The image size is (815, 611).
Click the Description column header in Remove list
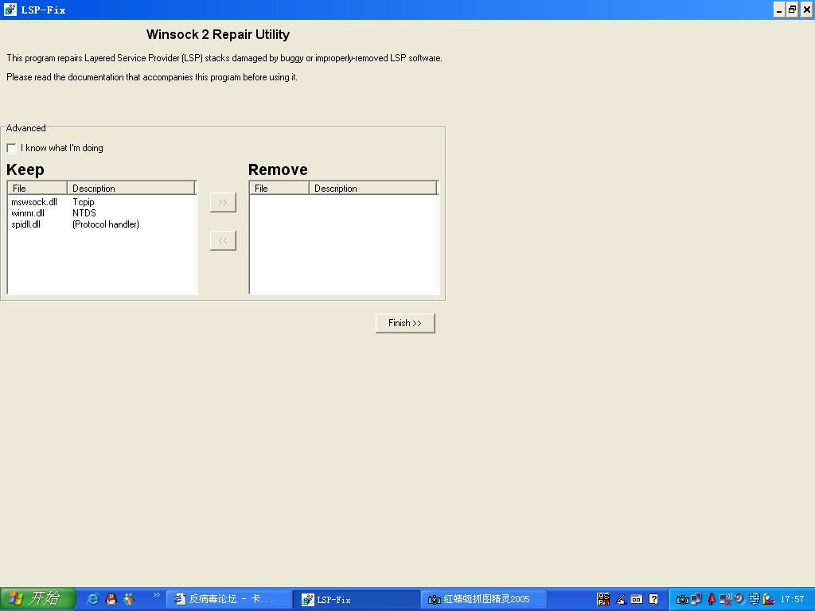coord(372,188)
